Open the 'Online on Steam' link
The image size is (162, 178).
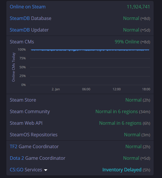[28, 7]
